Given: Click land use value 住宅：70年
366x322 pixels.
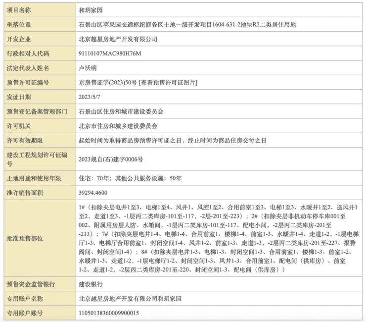Looking at the screenshot, I should [94, 178].
